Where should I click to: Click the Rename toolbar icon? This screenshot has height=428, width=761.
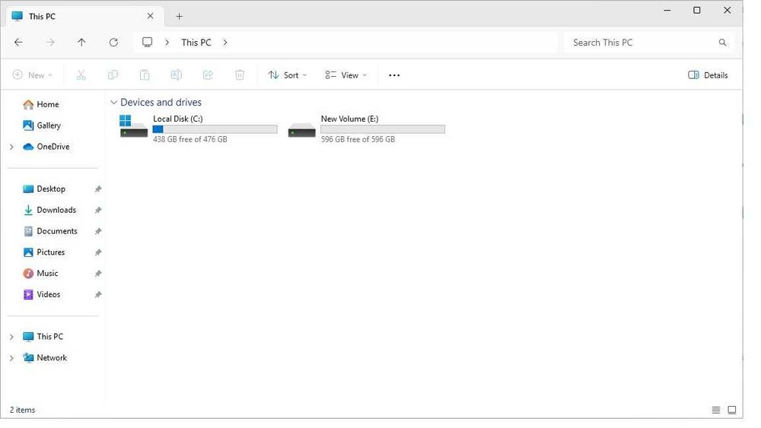click(x=177, y=75)
